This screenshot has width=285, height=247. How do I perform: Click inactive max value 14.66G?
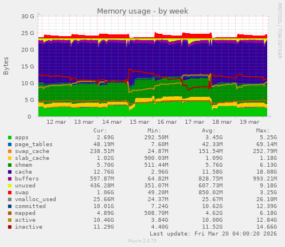[x=267, y=227]
